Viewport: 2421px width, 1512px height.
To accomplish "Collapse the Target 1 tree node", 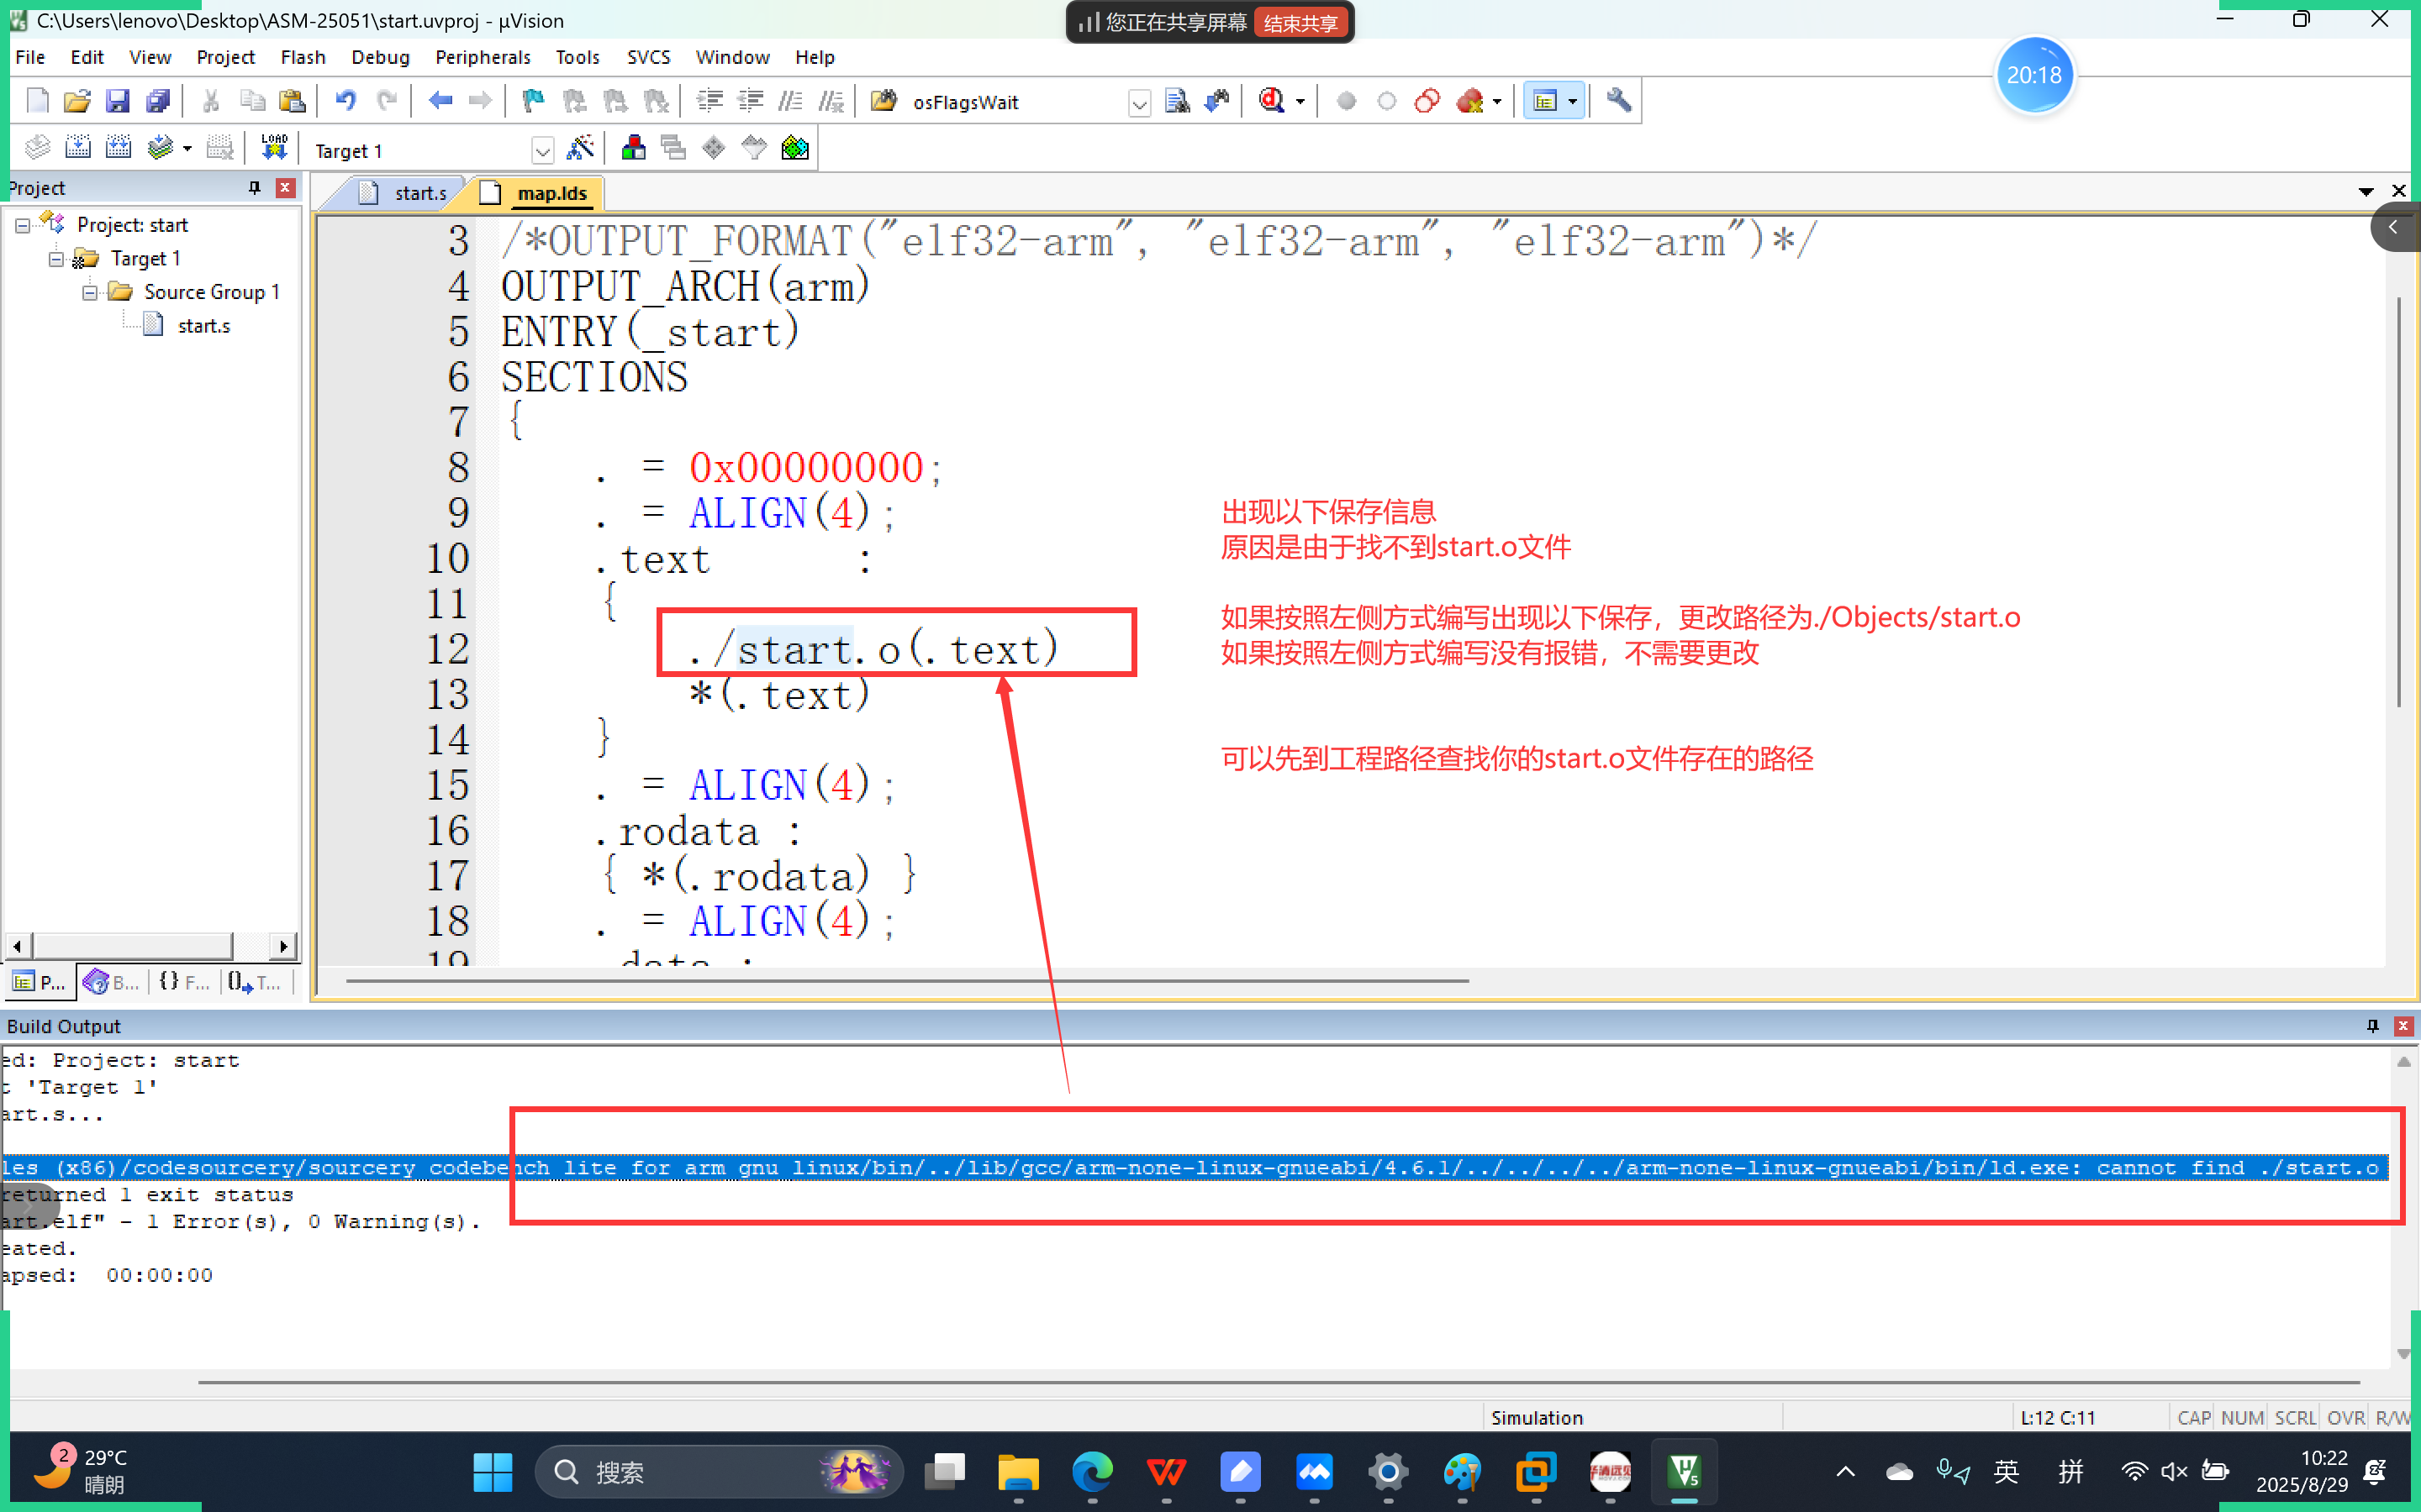I will (x=57, y=259).
